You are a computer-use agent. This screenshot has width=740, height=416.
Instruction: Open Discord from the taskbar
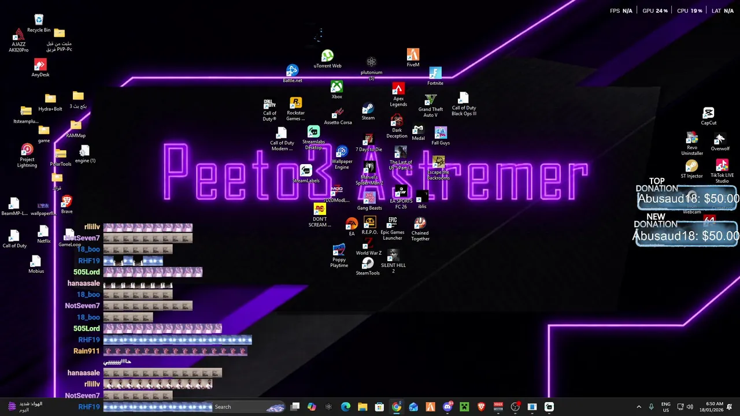(x=447, y=407)
